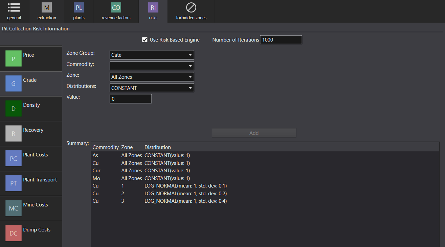Screen dimensions: 445x247
Task: Switch to the plants tab label
Action: click(79, 18)
